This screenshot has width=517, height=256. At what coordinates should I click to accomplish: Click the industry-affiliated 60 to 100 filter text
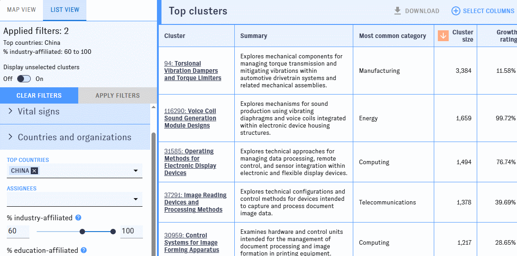tap(47, 52)
